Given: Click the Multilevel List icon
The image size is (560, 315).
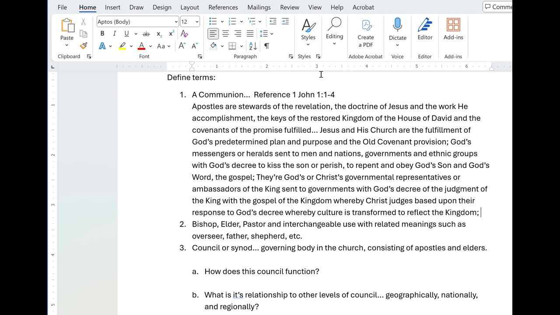Looking at the screenshot, I should (251, 21).
